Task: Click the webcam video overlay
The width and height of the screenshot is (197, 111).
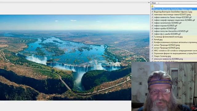Action: click(x=164, y=86)
